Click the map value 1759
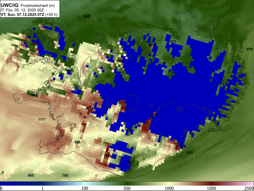Screen dimensions: 254x191 179,147
